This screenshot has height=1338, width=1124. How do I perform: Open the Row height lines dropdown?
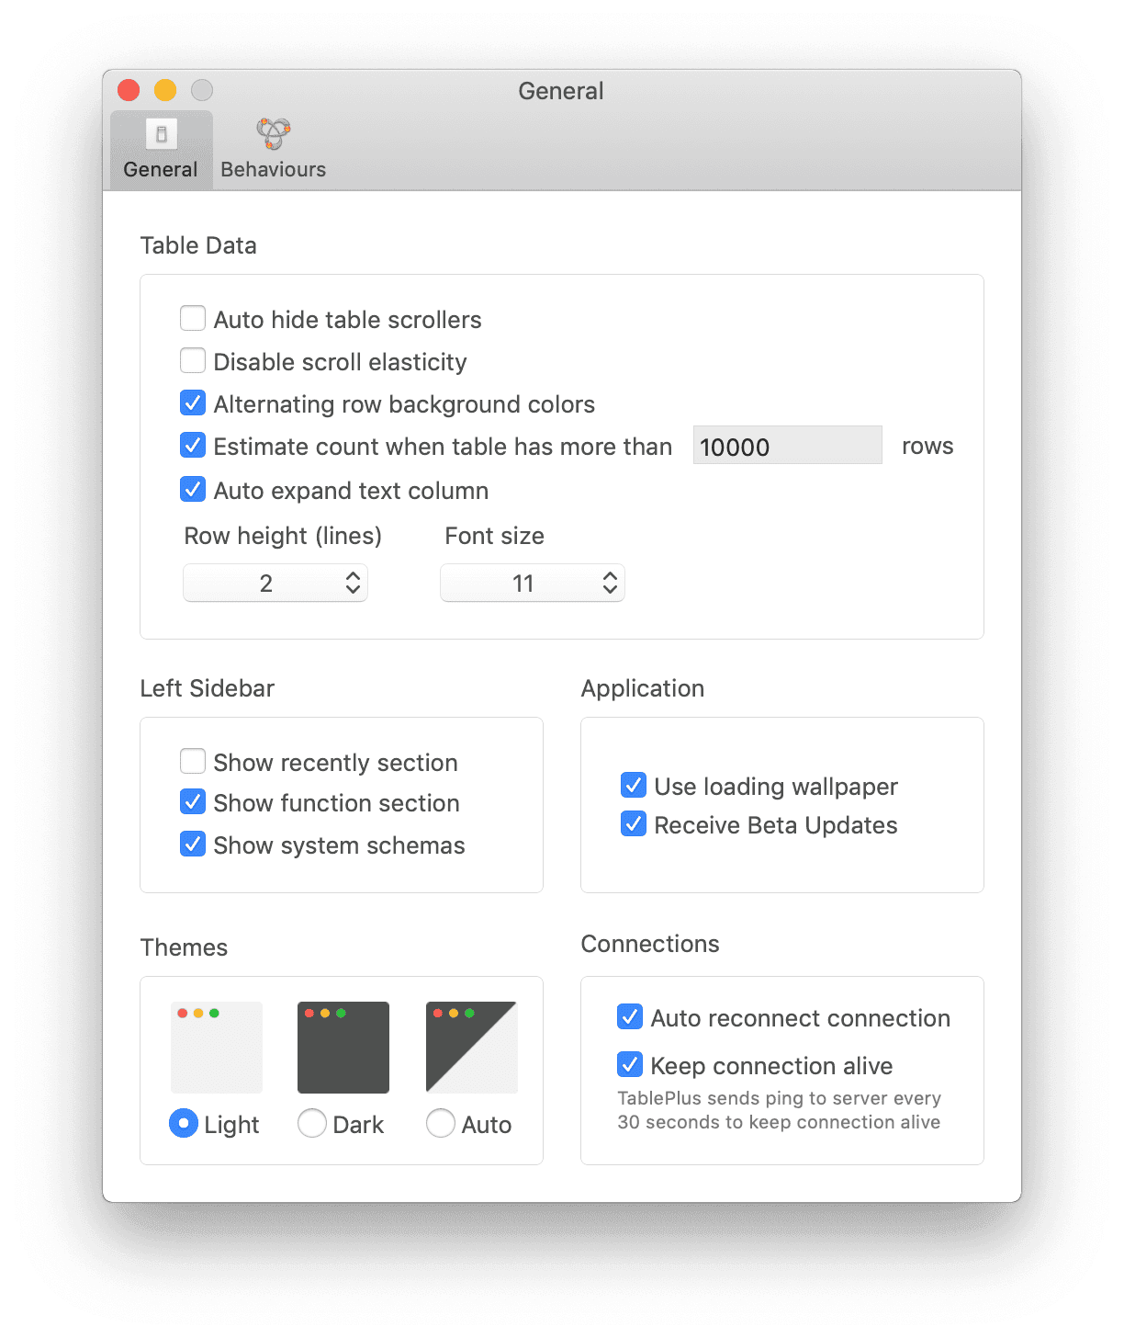click(275, 583)
